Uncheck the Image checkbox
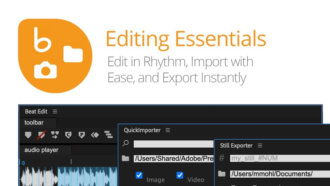This screenshot has height=186, width=330. click(139, 175)
